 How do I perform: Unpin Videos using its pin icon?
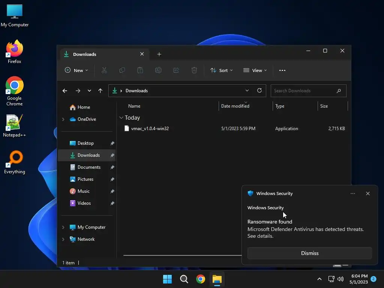pyautogui.click(x=112, y=203)
